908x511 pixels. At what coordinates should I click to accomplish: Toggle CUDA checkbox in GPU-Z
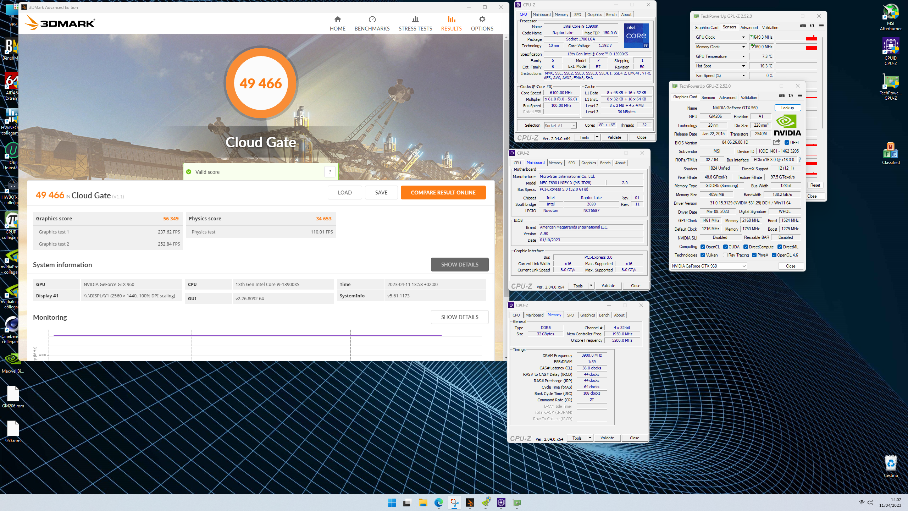click(725, 247)
